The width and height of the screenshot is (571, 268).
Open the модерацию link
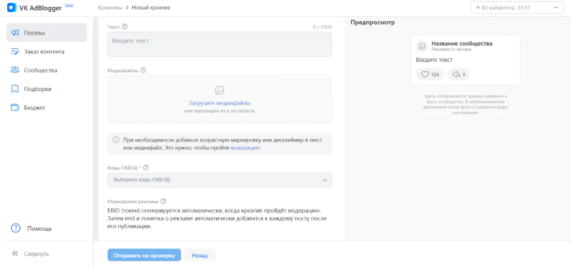point(245,148)
